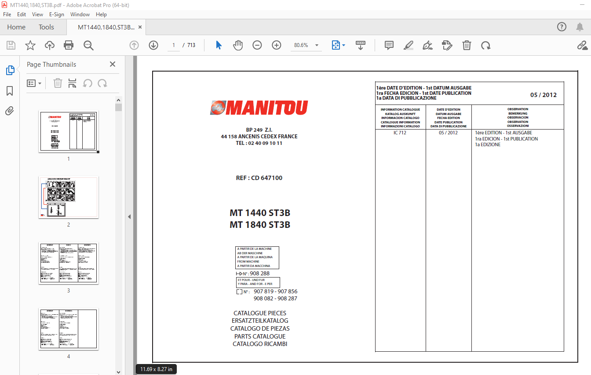The image size is (591, 375).
Task: Switch to the Tools tab
Action: coord(46,27)
